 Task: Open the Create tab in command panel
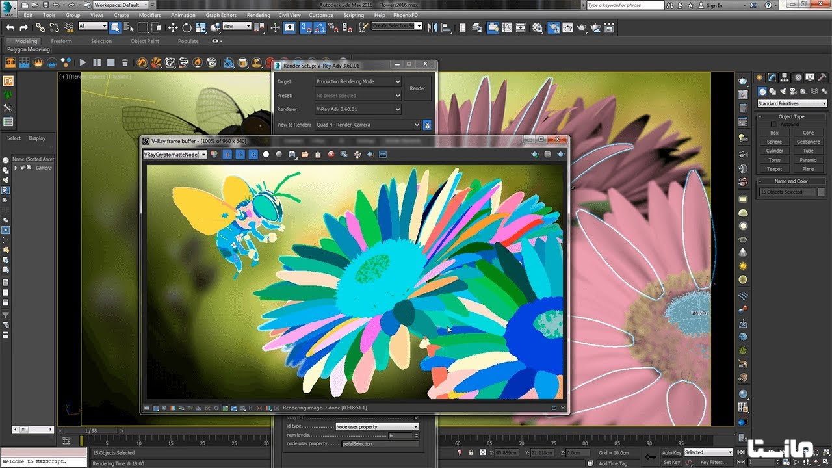[x=759, y=78]
